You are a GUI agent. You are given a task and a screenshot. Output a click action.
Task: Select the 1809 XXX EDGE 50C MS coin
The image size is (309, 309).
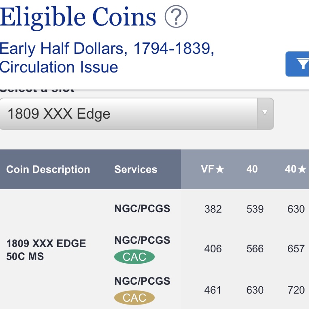pos(46,250)
